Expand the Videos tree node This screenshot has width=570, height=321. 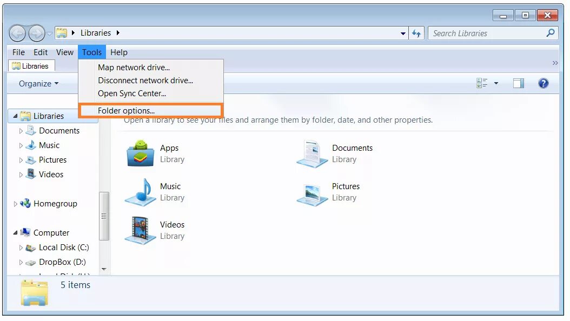tap(21, 175)
